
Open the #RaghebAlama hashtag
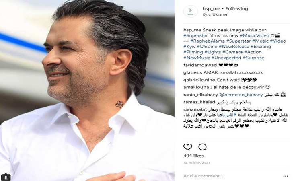click(x=208, y=41)
